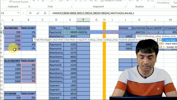Click the Name Box showing F4

coord(9,13)
